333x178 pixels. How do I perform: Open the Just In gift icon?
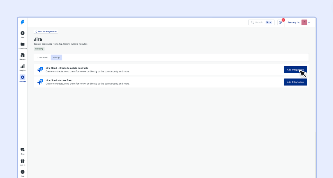pyautogui.click(x=22, y=161)
